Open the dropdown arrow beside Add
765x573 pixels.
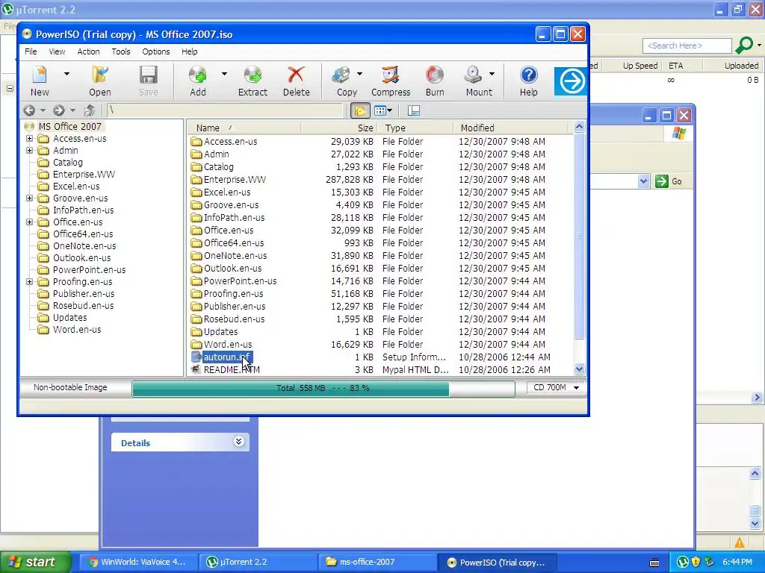pos(224,74)
